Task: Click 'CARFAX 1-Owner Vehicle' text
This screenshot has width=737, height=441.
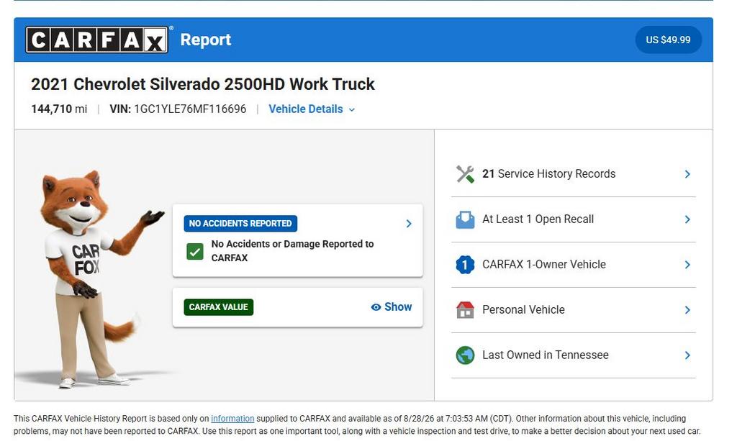Action: (x=544, y=265)
